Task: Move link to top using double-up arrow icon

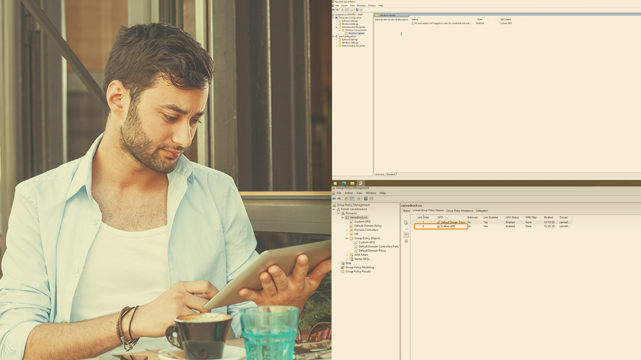Action: (406, 222)
